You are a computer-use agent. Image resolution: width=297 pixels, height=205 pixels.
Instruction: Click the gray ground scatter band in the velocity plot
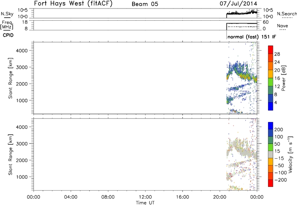pyautogui.click(x=244, y=152)
